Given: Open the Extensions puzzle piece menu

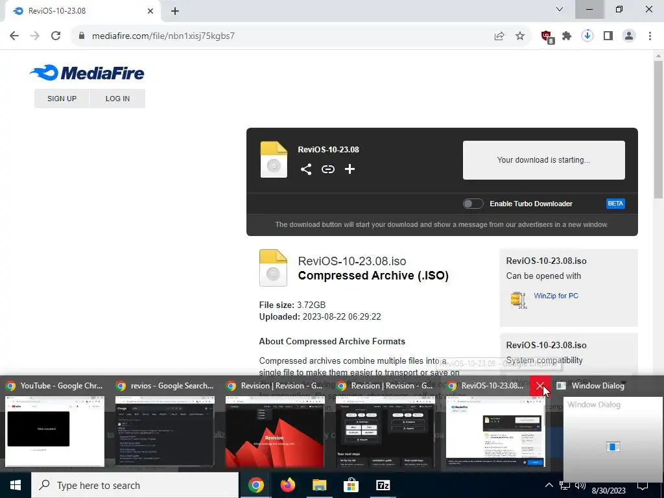Looking at the screenshot, I should click(567, 36).
